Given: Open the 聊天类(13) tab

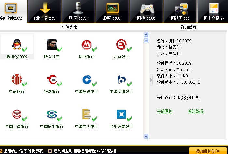Looking at the screenshot, I should tap(78, 11).
